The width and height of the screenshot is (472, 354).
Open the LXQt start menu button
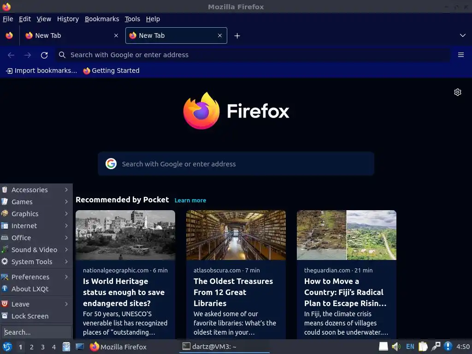7,347
